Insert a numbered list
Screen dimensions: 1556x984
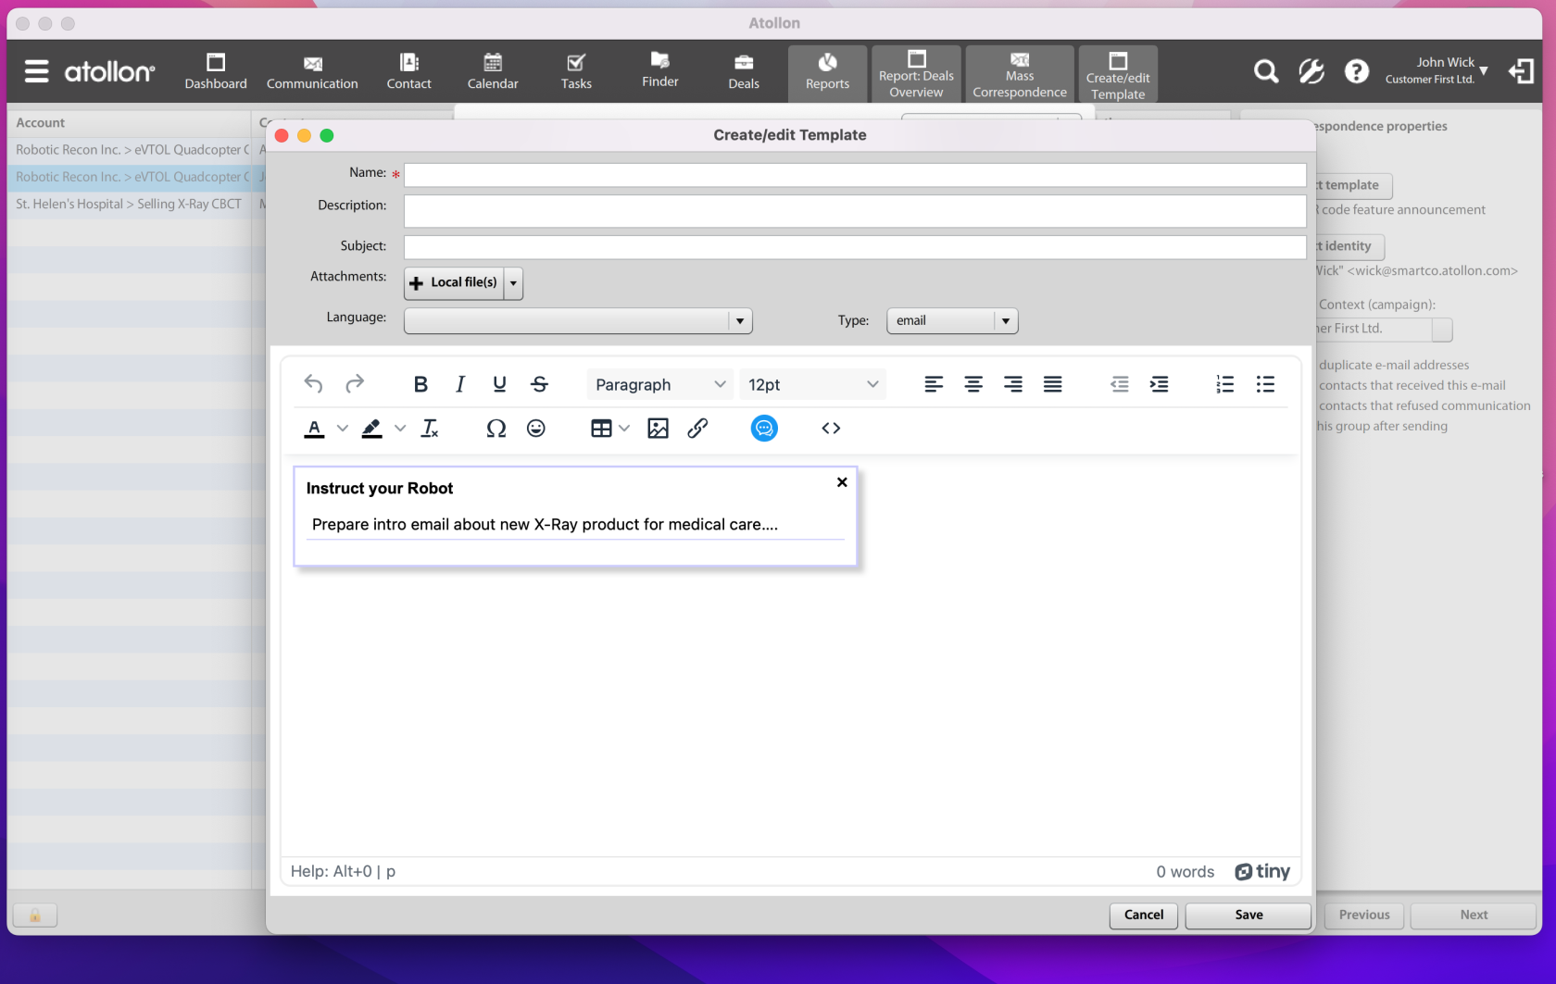pyautogui.click(x=1225, y=384)
